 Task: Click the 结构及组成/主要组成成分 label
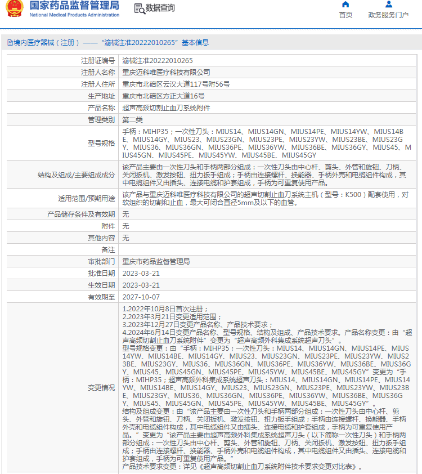(x=76, y=175)
